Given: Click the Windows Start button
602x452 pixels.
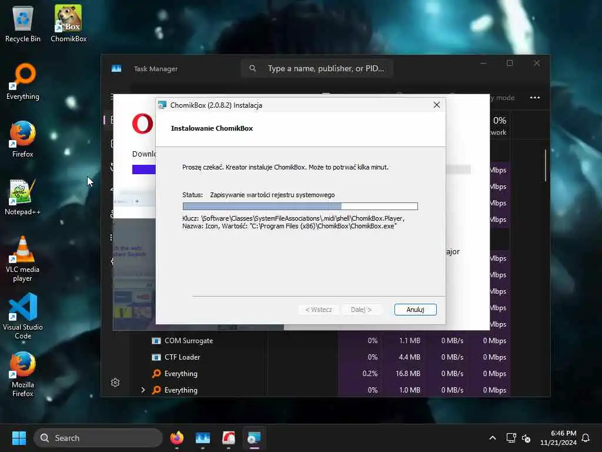Looking at the screenshot, I should point(19,438).
